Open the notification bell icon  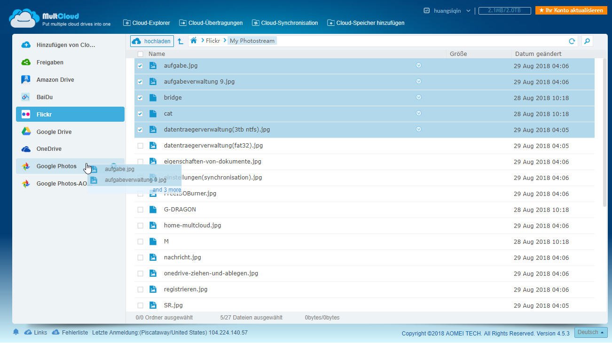16,332
